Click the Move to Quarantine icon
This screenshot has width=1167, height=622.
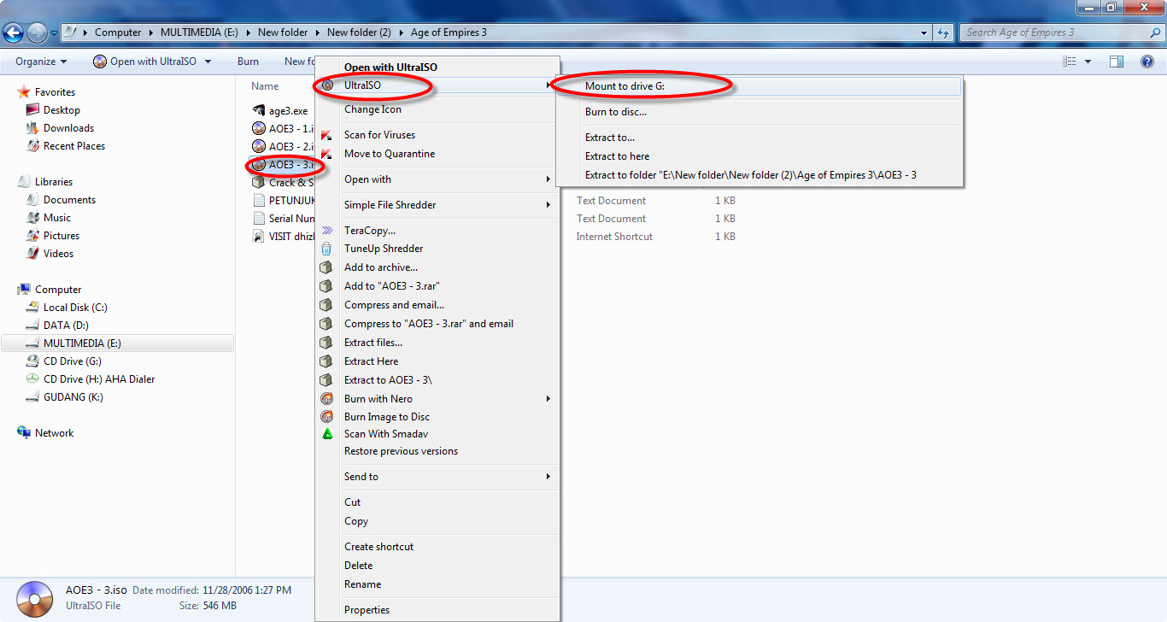325,154
